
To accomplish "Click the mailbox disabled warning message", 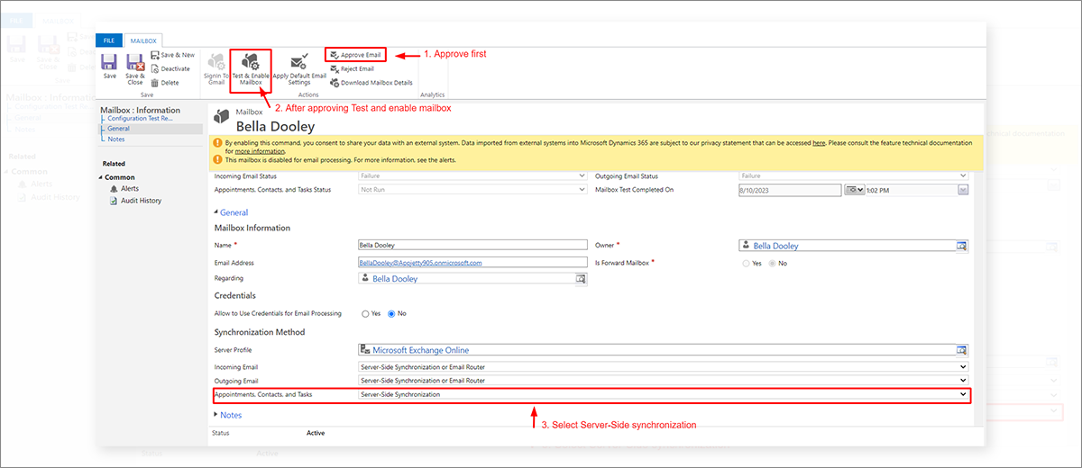I will click(x=340, y=160).
